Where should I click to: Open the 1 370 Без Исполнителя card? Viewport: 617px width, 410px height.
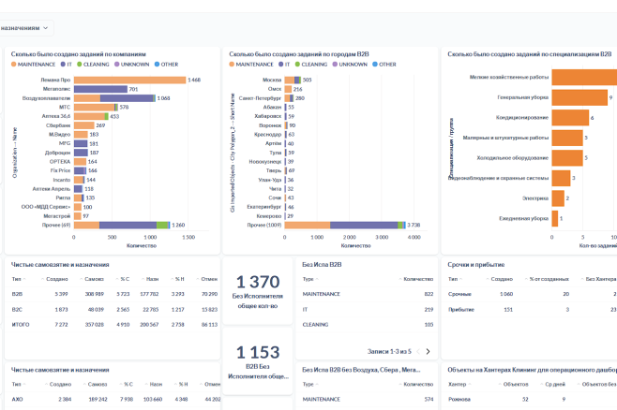(x=258, y=291)
